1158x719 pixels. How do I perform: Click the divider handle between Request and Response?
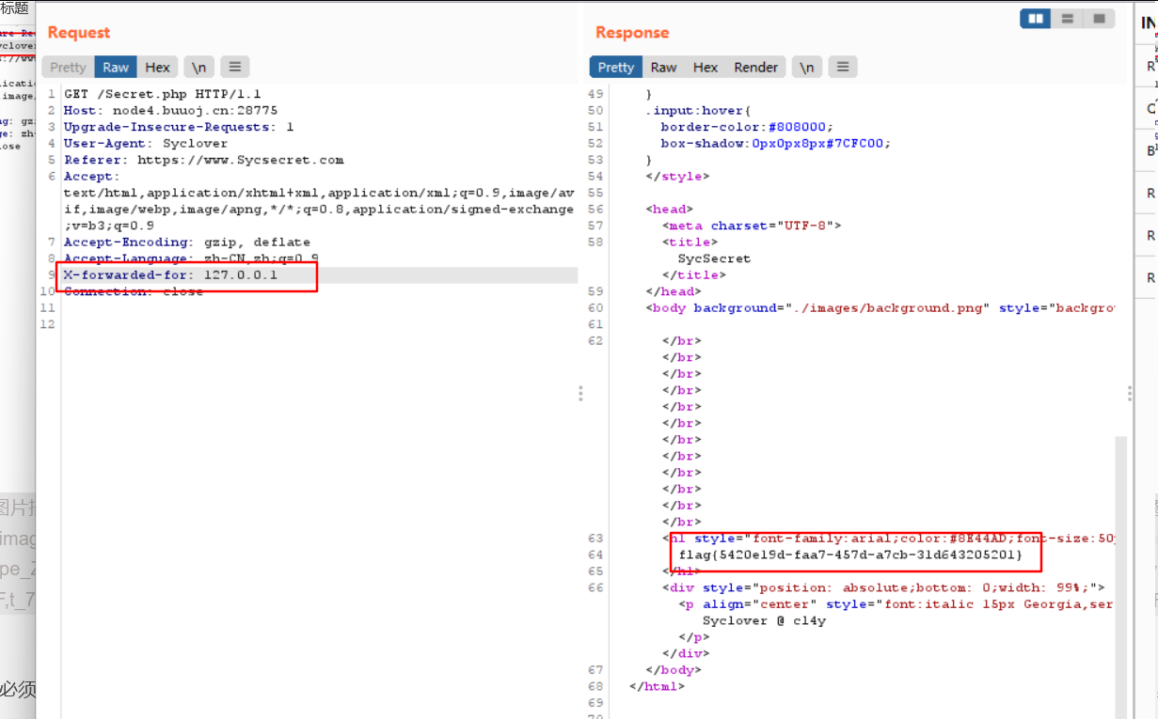coord(580,393)
